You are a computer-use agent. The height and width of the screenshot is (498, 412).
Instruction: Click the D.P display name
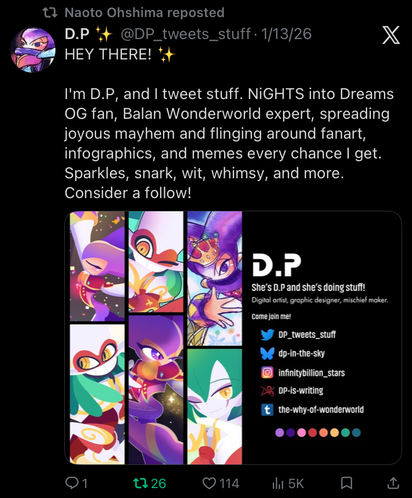77,34
